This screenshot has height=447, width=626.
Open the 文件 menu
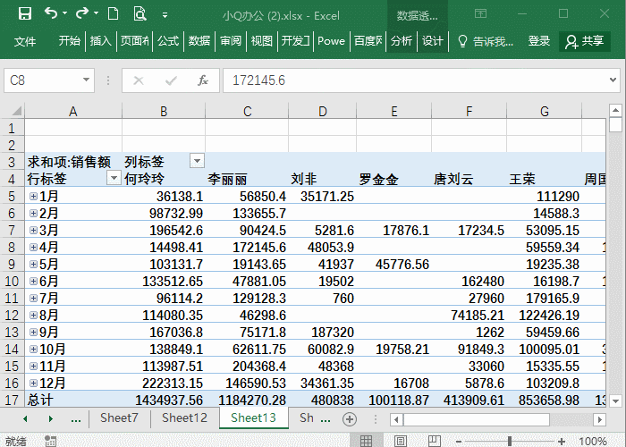[25, 41]
